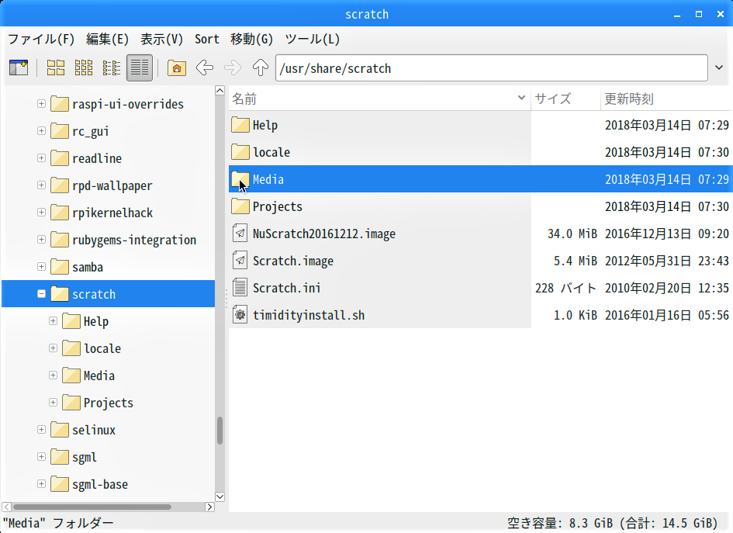The width and height of the screenshot is (733, 533).
Task: Click the samba folder icon in tree
Action: [60, 267]
